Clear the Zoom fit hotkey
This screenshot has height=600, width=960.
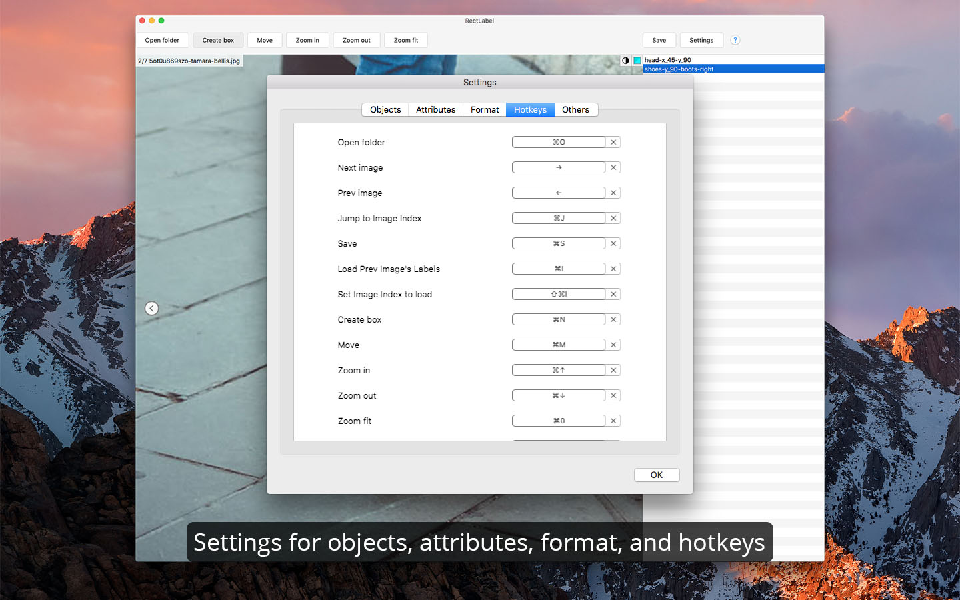tap(613, 420)
